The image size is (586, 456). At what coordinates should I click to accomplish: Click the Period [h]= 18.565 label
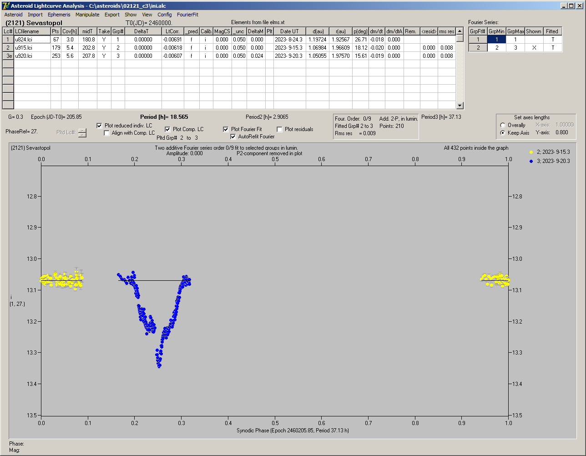click(164, 117)
